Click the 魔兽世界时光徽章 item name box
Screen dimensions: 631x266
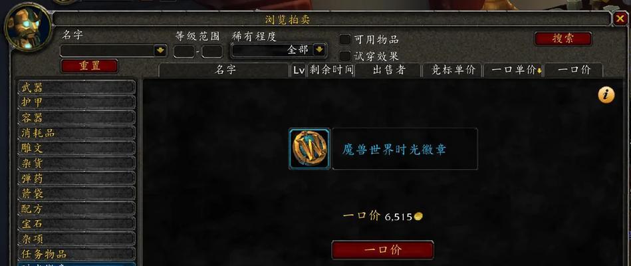click(405, 149)
